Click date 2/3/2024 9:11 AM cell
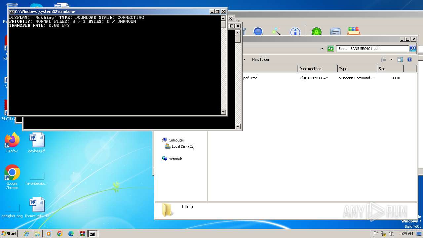 pos(314,78)
